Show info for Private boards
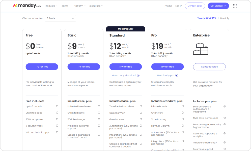The width and height of the screenshot is (251, 151). coord(183,106)
